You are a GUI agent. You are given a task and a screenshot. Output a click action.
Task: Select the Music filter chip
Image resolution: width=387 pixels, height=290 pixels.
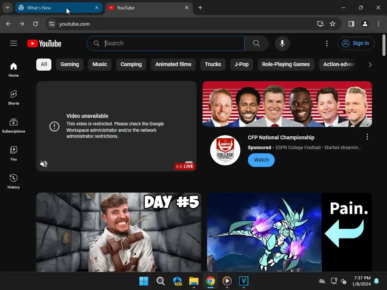(x=100, y=64)
